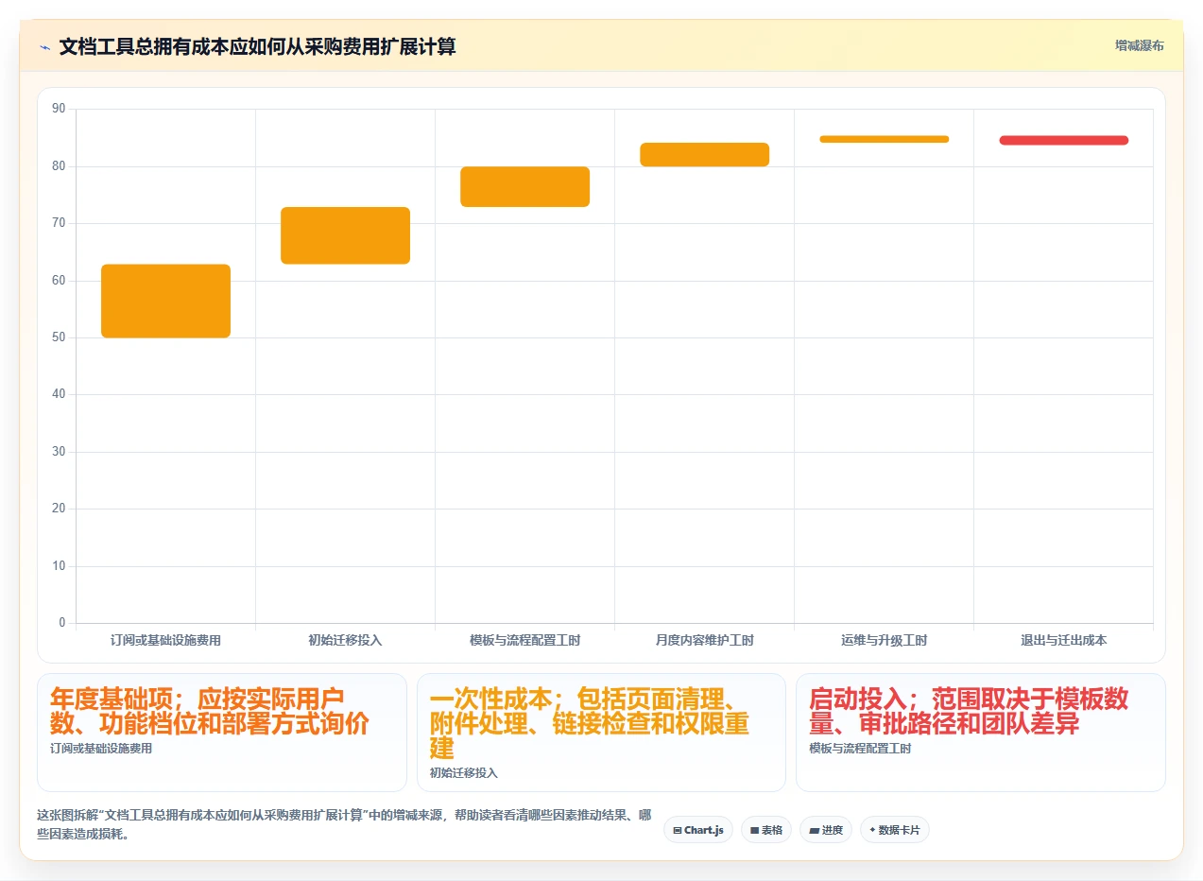Click the 订阅或基础设施费用 orange bar

click(166, 301)
